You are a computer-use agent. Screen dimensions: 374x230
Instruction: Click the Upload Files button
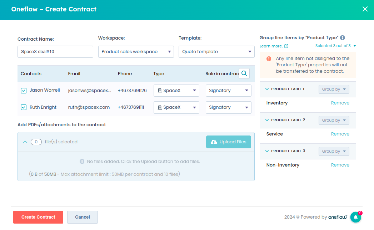[x=229, y=142]
